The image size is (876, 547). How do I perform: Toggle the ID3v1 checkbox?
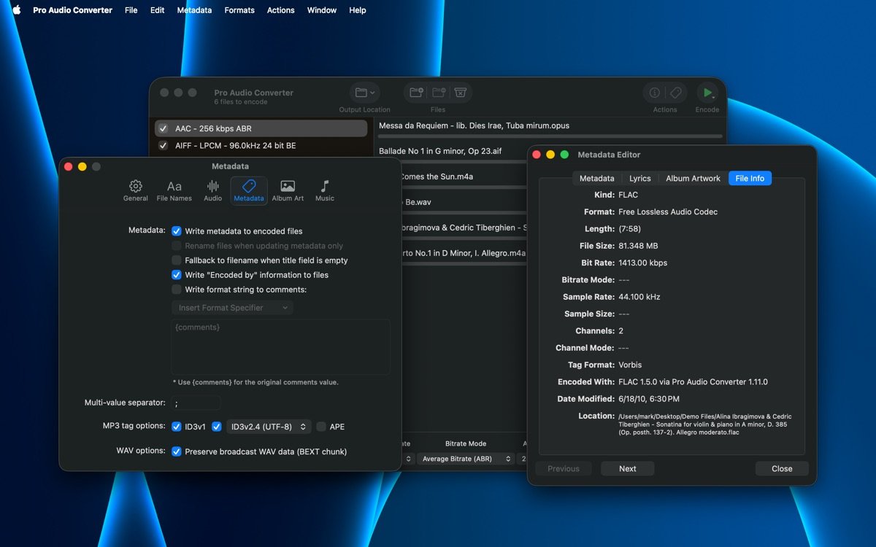177,427
